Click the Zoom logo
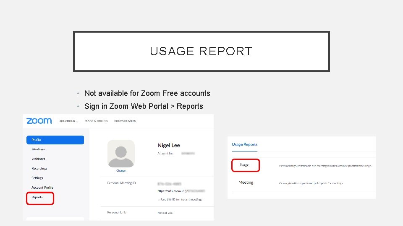Image resolution: width=403 pixels, height=226 pixels. [39, 121]
